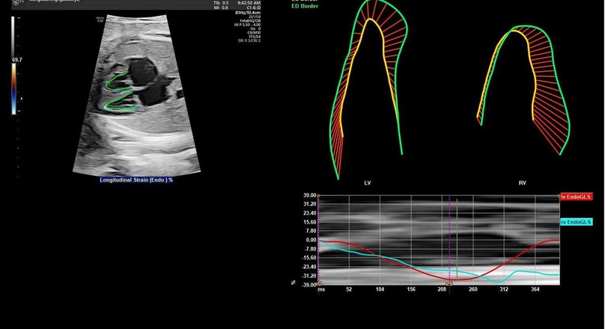
Task: Click the 39.00 top y-axis value
Action: click(x=309, y=195)
